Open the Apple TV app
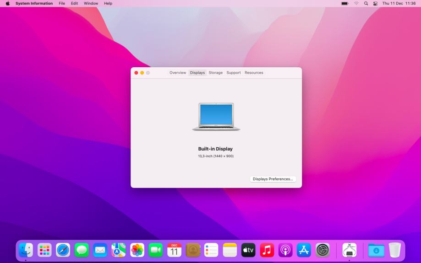This screenshot has height=263, width=421. pyautogui.click(x=248, y=250)
